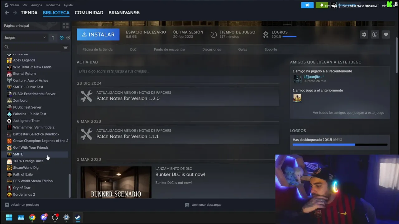Open Punto de encuentro link
Screen dimensions: 399x224
tap(169, 49)
